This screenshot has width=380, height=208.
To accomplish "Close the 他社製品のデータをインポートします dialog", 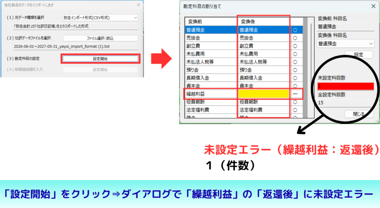I will tap(138, 5).
